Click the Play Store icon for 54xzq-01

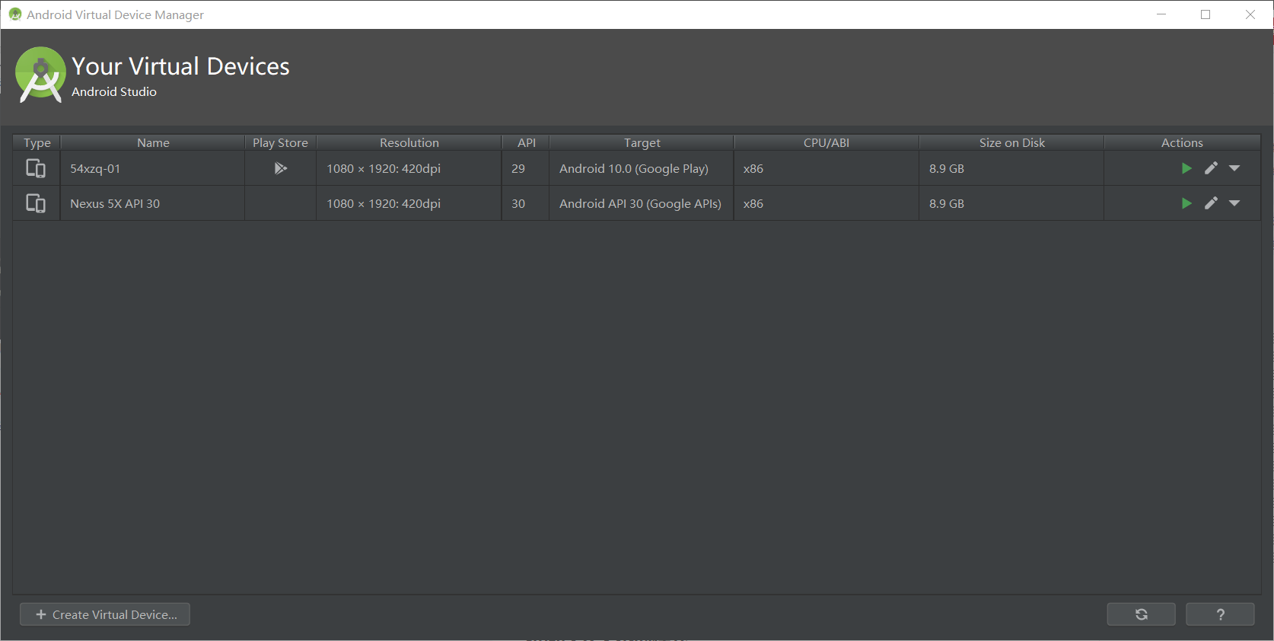point(280,168)
